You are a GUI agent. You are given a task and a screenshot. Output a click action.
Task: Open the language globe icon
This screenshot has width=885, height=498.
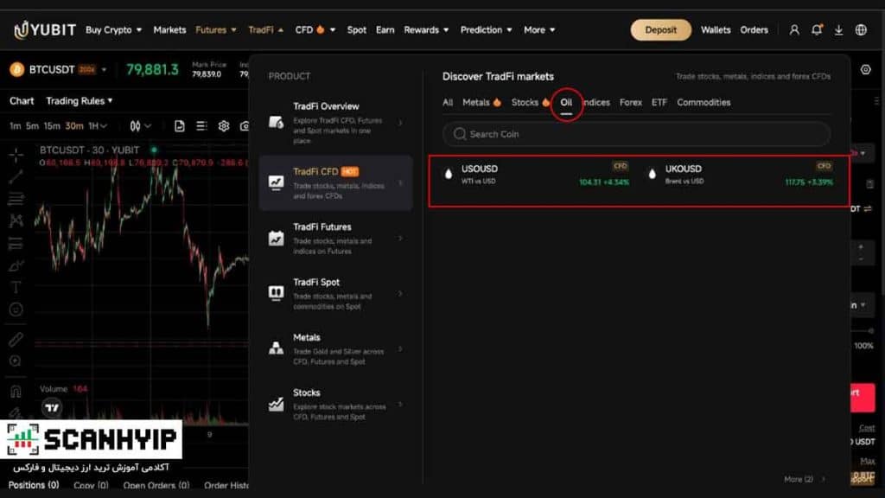click(x=861, y=30)
